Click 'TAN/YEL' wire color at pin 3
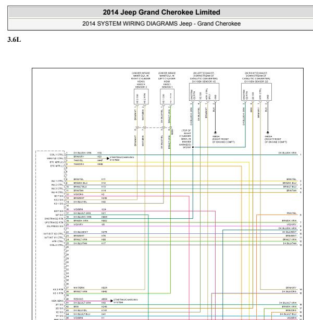This screenshot has height=320, width=313. [x=79, y=160]
